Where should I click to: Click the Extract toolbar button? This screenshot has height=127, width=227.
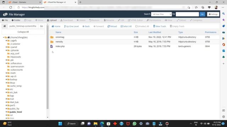[181, 20]
